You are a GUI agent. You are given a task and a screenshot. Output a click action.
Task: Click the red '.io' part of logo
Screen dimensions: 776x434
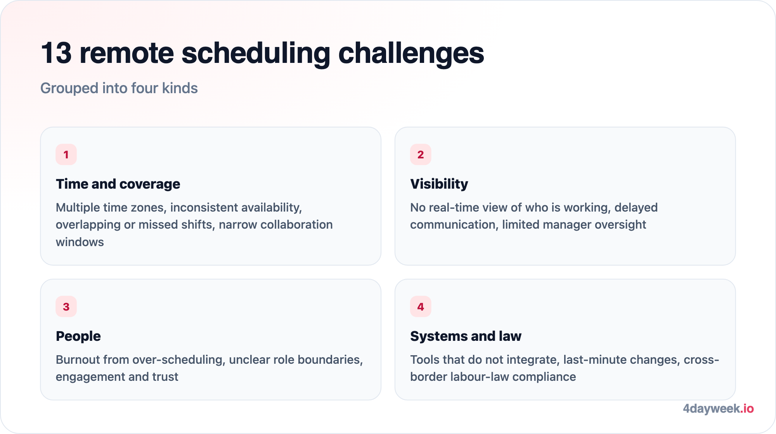pos(747,409)
